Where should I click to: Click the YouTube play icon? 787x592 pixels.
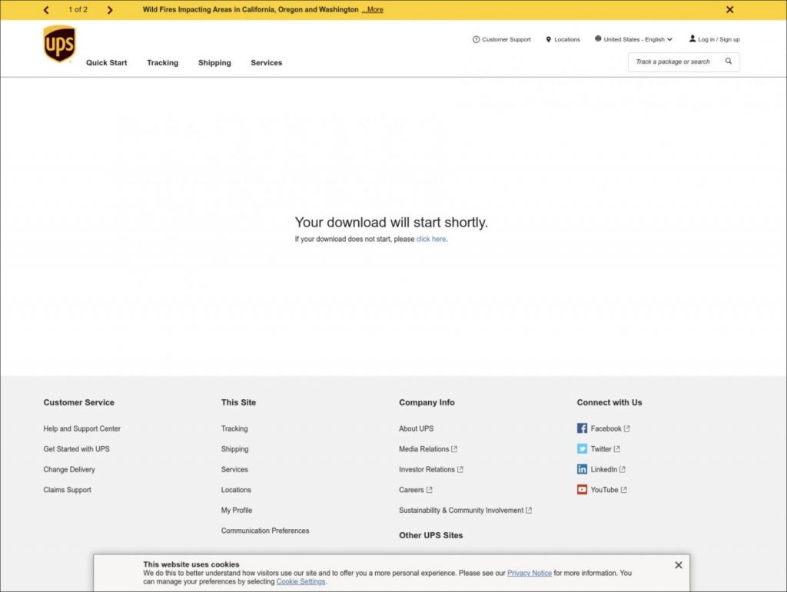582,490
